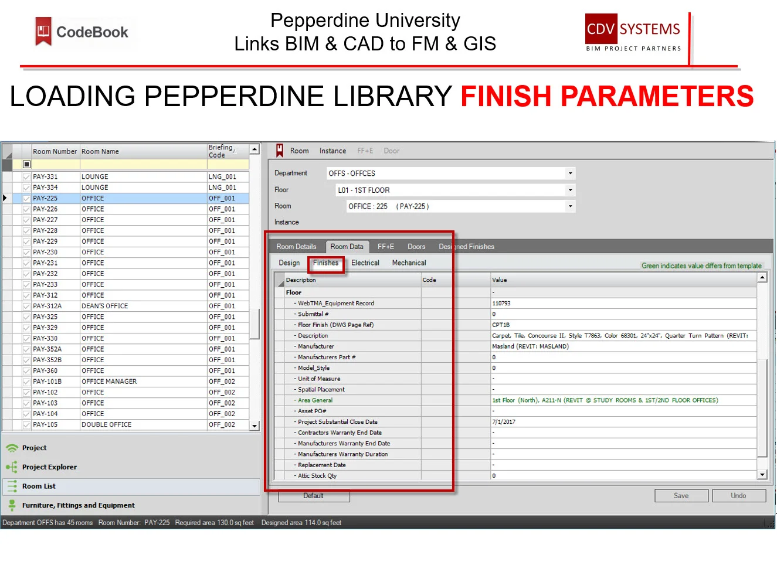Click the Save button
This screenshot has height=582, width=777.
coord(681,496)
